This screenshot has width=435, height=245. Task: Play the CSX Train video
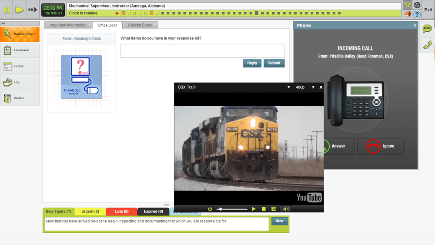[x=254, y=209]
